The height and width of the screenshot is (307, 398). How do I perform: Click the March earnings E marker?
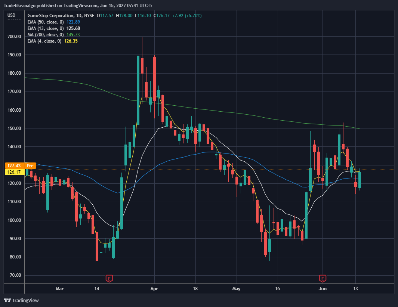click(109, 279)
